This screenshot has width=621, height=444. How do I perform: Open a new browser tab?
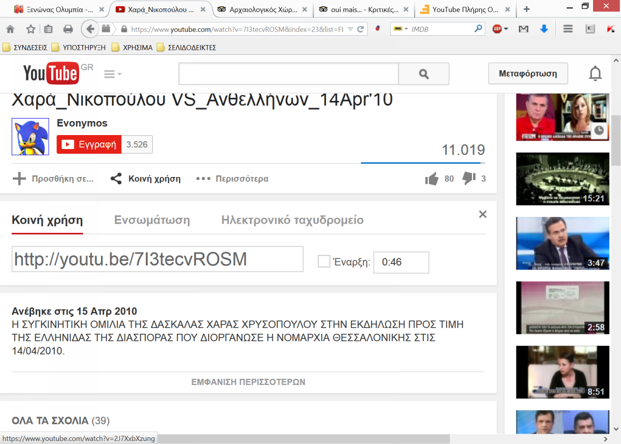pos(527,9)
